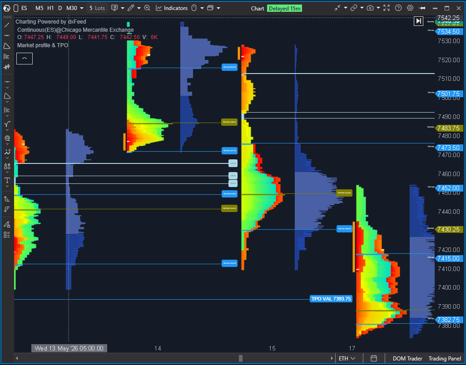The width and height of the screenshot is (466, 365).
Task: Select the wave counting tool icon
Action: (7, 153)
